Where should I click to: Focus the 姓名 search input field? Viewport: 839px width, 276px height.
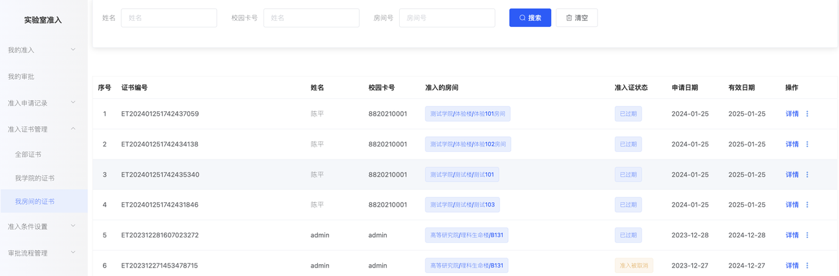pyautogui.click(x=169, y=18)
